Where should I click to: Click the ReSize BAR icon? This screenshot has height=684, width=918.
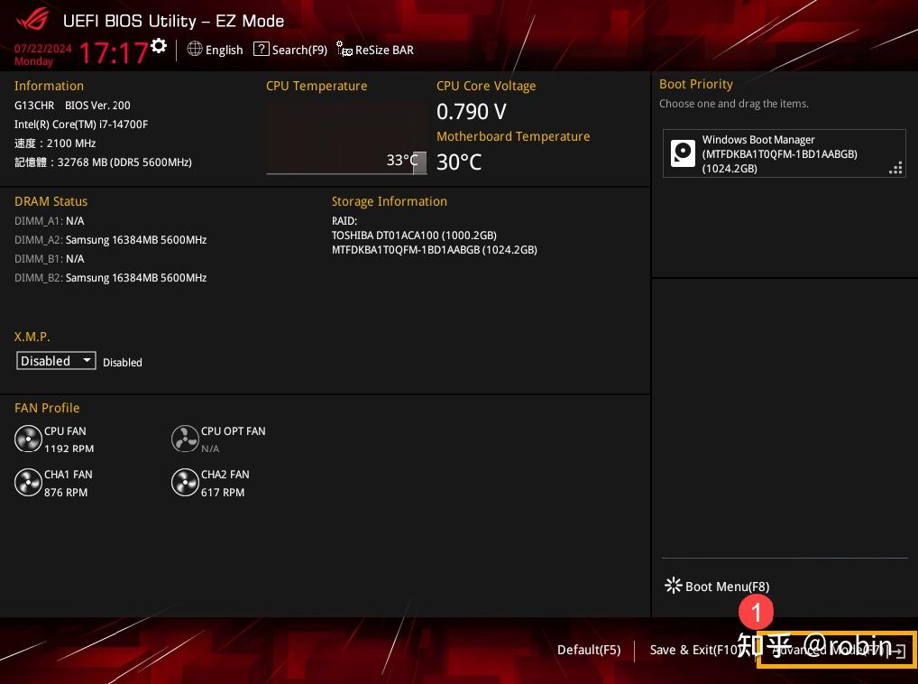[344, 50]
